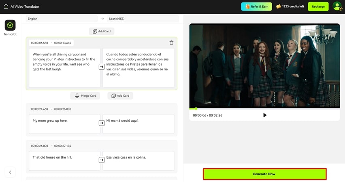The image size is (345, 182).
Task: Edit "Esa vieja casa en la colina." box
Action: 138,161
